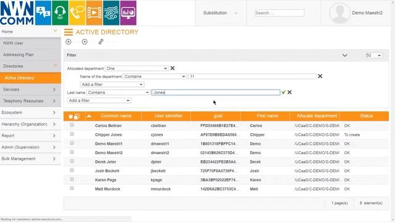Open the Substitution dropdown
The width and height of the screenshot is (395, 222).
(x=220, y=13)
